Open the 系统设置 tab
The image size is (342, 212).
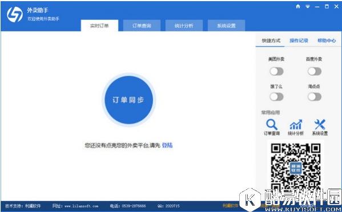pos(227,26)
